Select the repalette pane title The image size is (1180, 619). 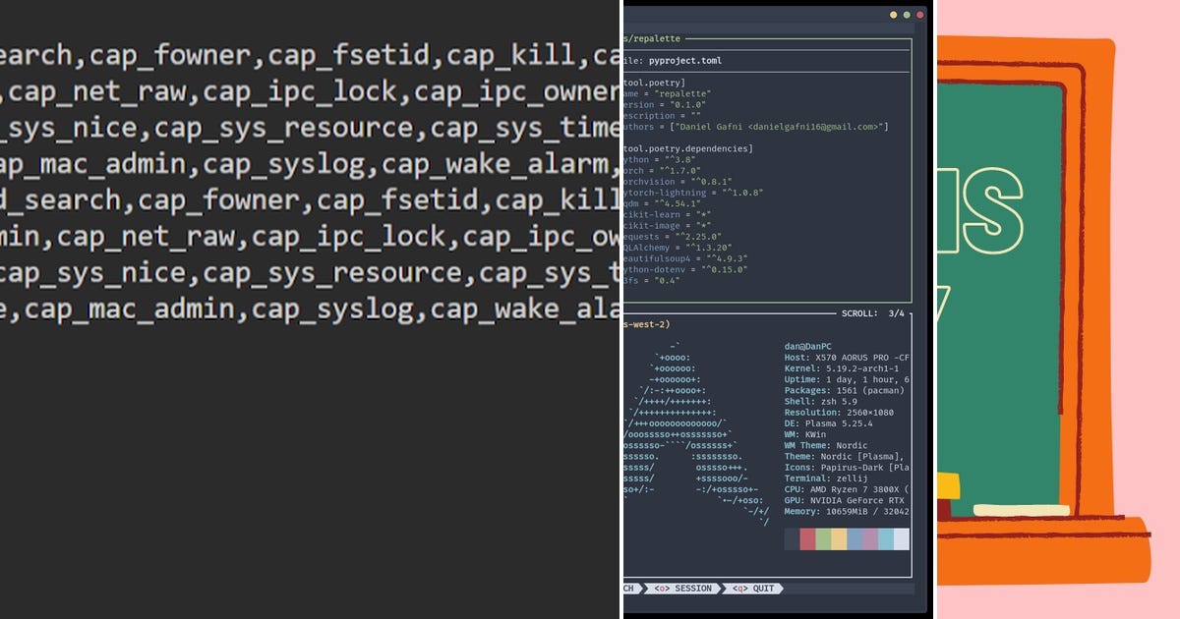point(655,38)
